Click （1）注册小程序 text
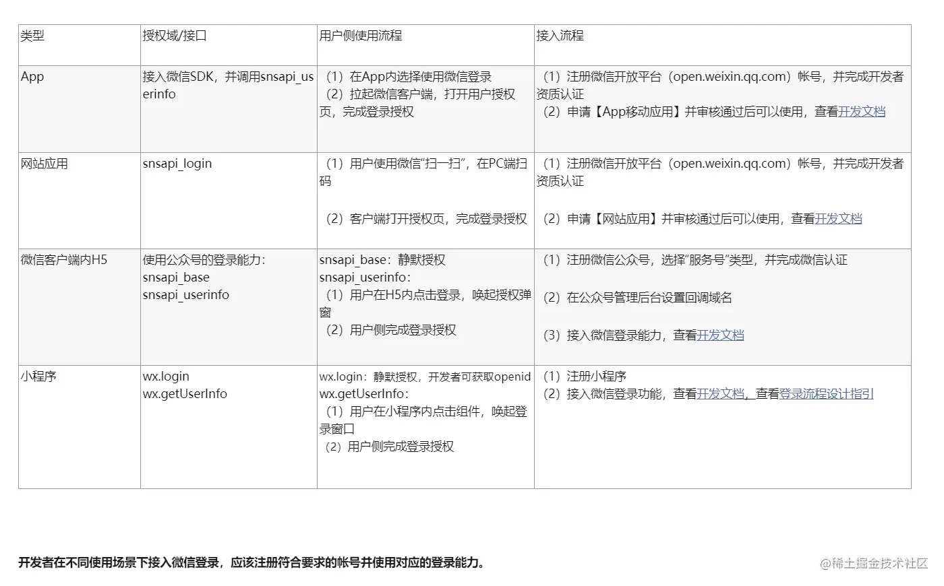 coord(585,377)
